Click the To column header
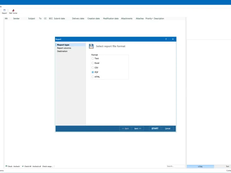Screen dimensions: 231x173 (x=40, y=18)
